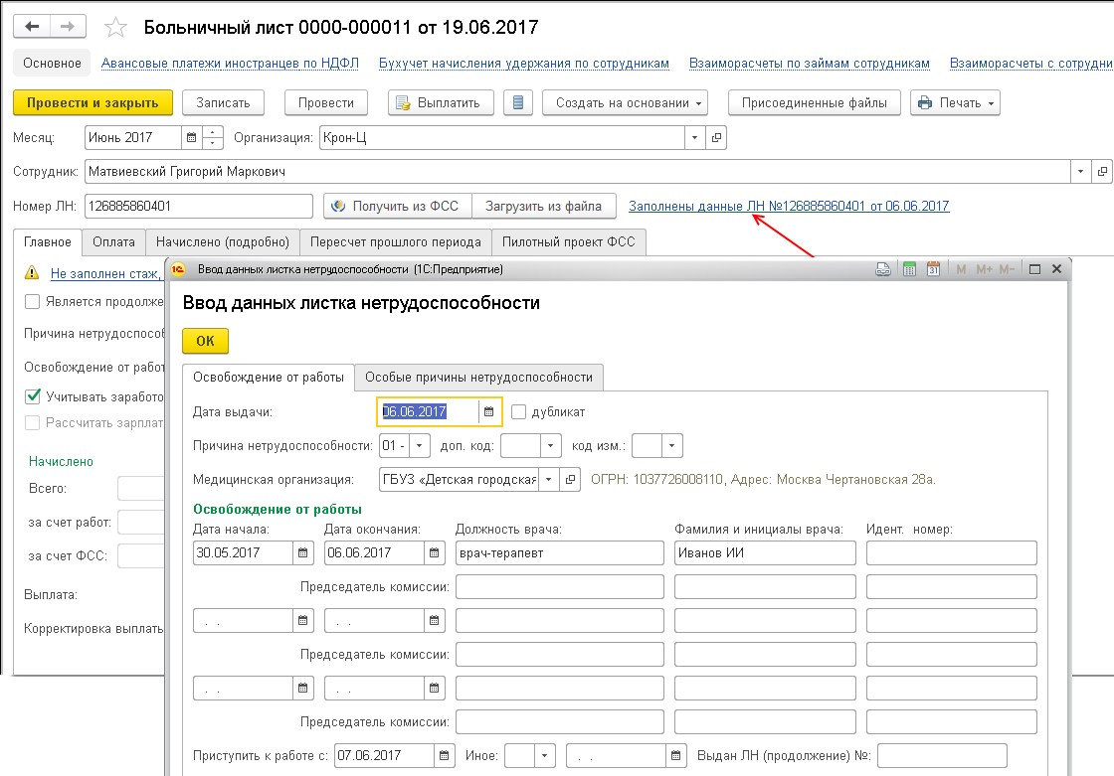
Task: Click the favorites star next to document title
Action: (x=116, y=27)
